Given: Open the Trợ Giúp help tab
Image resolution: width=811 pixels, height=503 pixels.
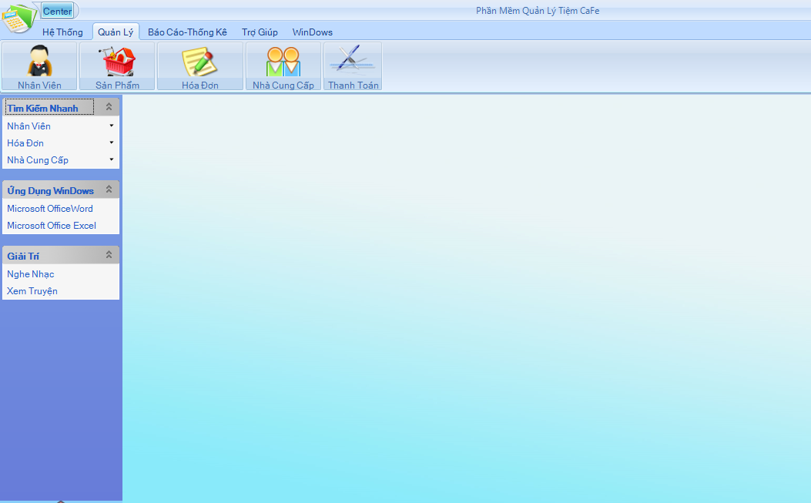Looking at the screenshot, I should point(260,32).
